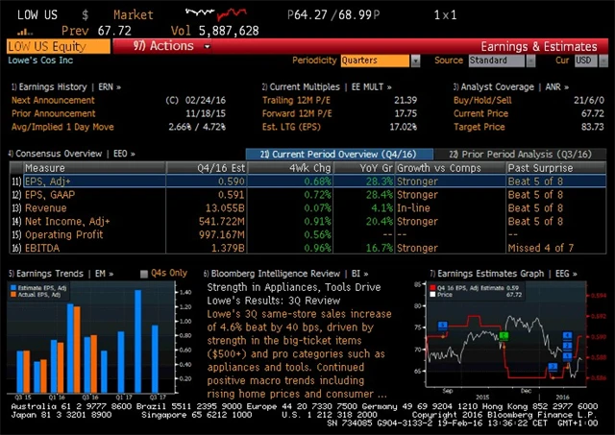Viewport: 615px width, 435px height.
Task: Click the tallest blue bar in Earnings Trends
Action: coord(138,341)
